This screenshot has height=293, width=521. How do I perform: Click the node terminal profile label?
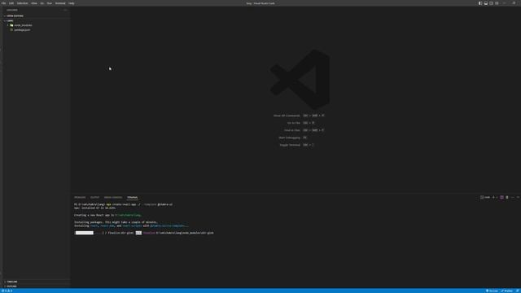pyautogui.click(x=485, y=197)
